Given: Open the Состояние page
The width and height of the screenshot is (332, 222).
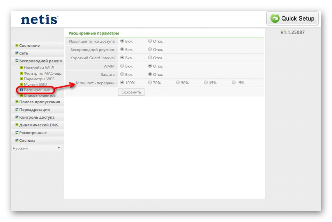Looking at the screenshot, I should [x=29, y=45].
